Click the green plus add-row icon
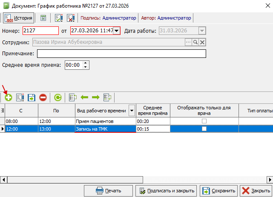The width and height of the screenshot is (273, 197). coord(8,97)
